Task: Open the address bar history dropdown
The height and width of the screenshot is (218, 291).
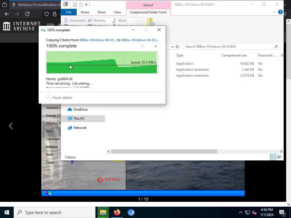Action: 172,47
